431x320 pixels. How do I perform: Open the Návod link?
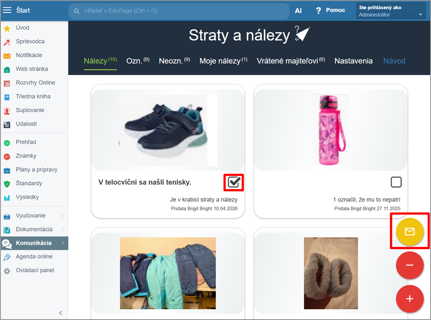(394, 61)
